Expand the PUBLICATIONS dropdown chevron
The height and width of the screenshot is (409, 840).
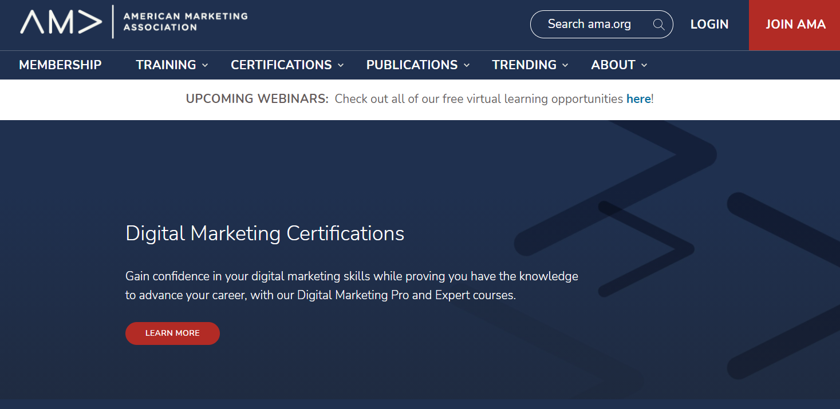(x=467, y=65)
